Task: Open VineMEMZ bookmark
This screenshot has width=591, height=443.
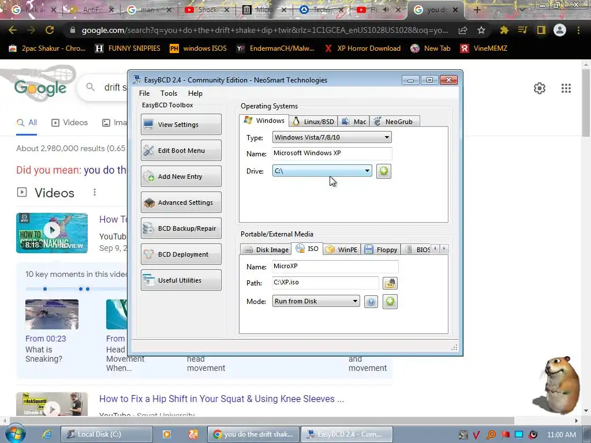Action: click(x=484, y=48)
